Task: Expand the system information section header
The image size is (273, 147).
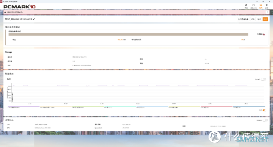Action: (9, 120)
